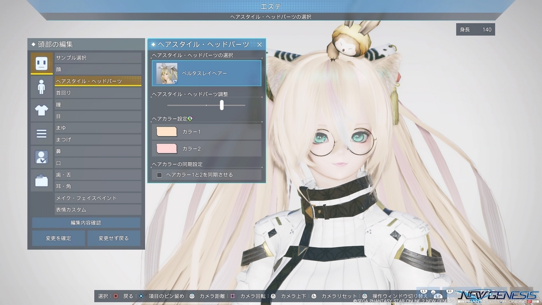542x305 pixels.
Task: Click the cross button icon next to 戻る
Action: tap(141, 296)
